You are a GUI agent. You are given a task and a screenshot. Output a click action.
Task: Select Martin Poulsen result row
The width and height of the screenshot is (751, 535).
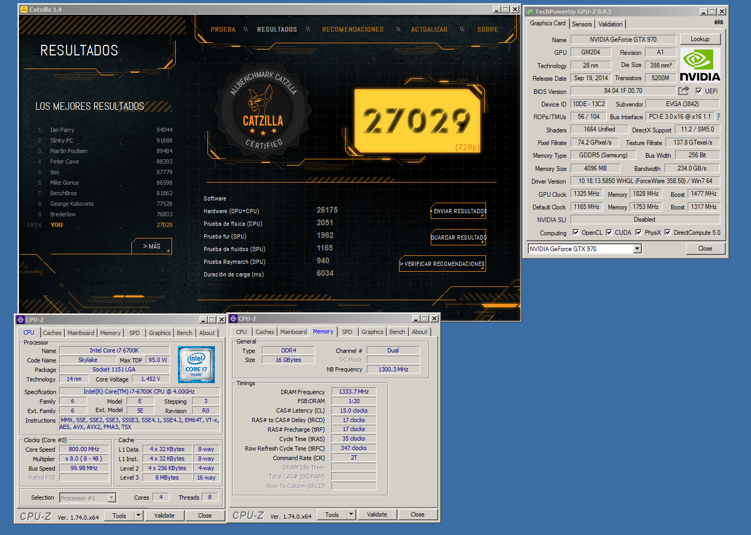pos(104,151)
